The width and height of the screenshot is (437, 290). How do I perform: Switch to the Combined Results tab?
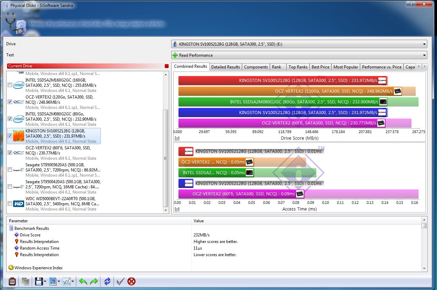click(191, 66)
